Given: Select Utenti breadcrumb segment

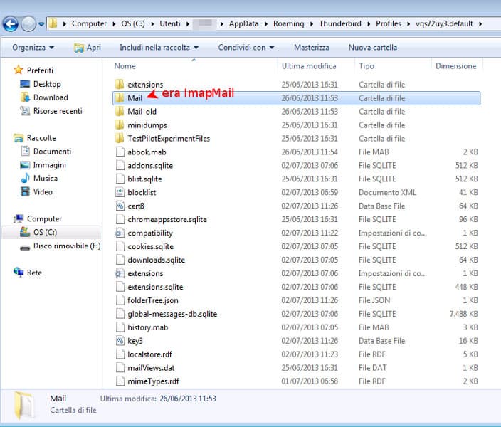Looking at the screenshot, I should click(170, 23).
